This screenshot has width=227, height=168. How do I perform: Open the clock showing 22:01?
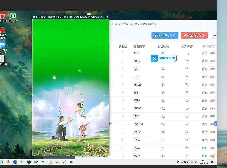click(204, 162)
